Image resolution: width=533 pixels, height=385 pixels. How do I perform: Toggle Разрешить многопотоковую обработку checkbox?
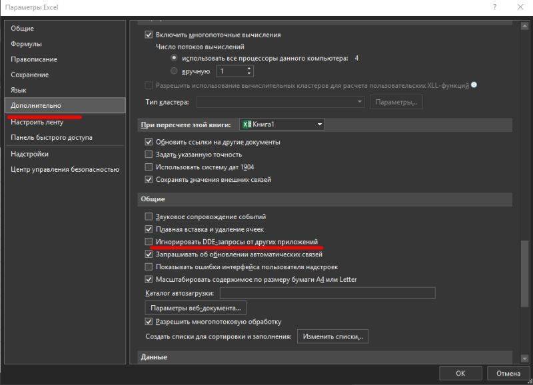coord(149,322)
